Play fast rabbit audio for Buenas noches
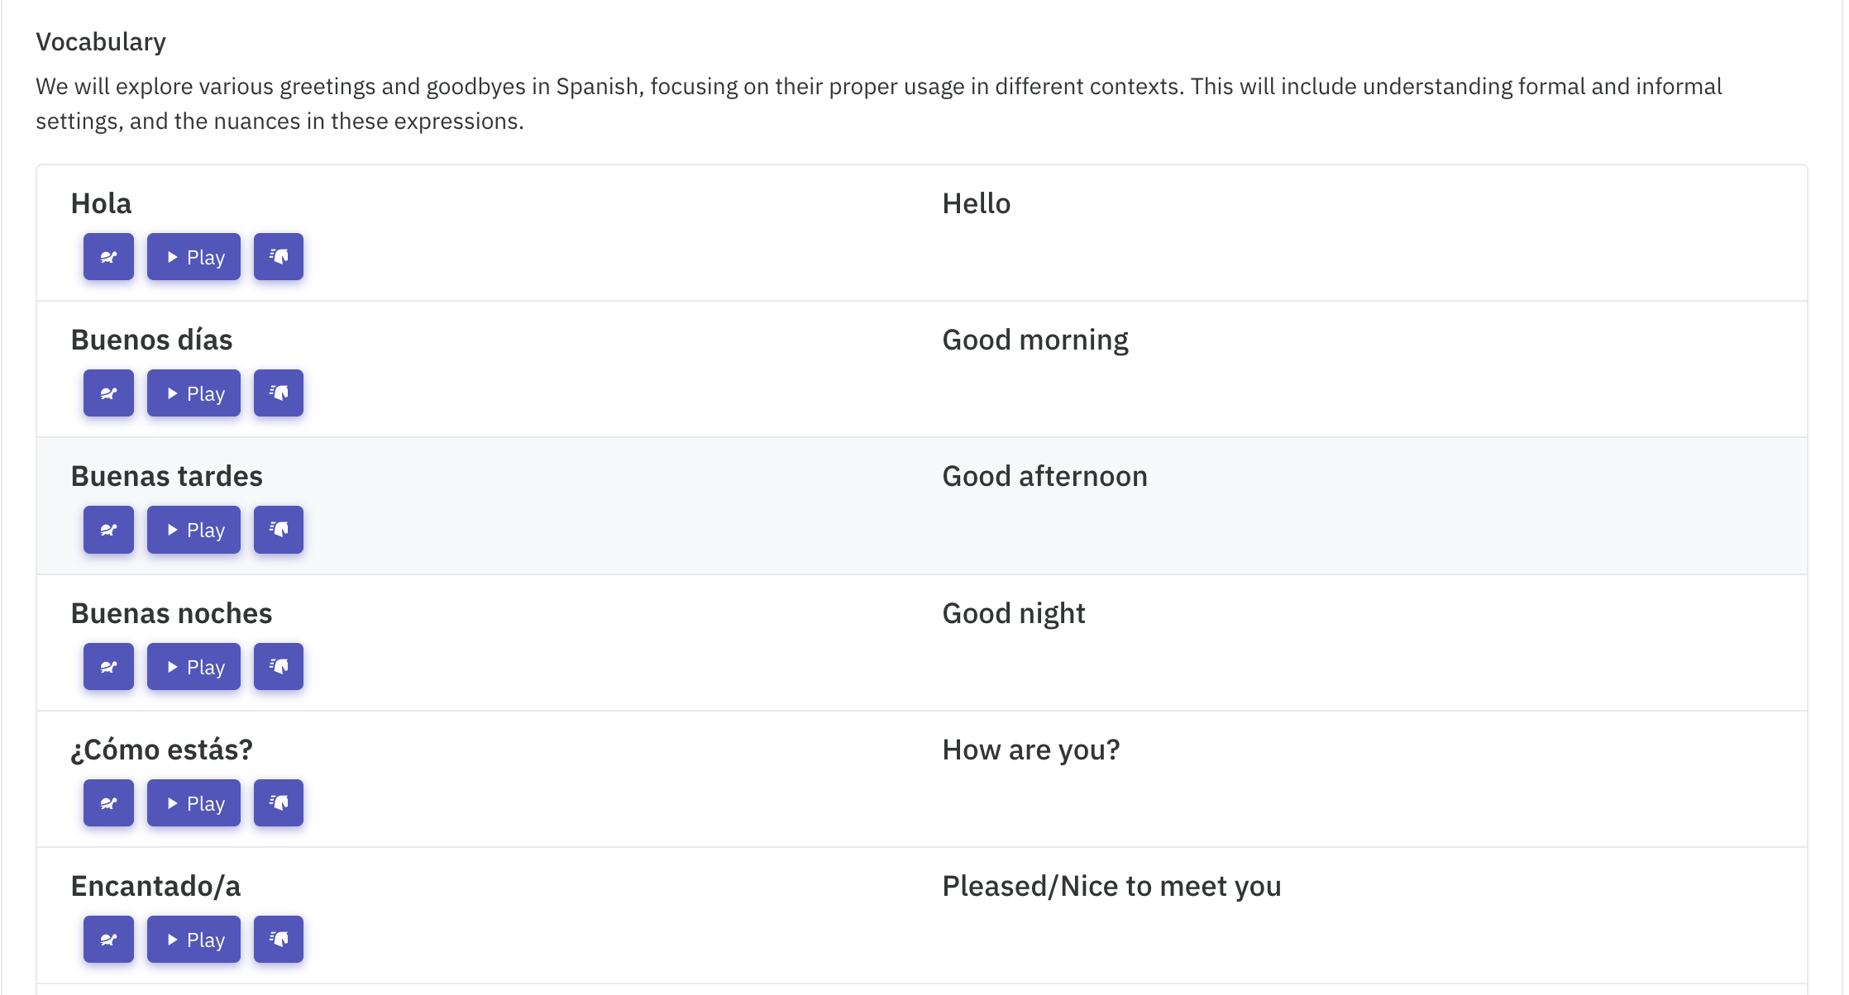Image resolution: width=1849 pixels, height=995 pixels. click(279, 667)
